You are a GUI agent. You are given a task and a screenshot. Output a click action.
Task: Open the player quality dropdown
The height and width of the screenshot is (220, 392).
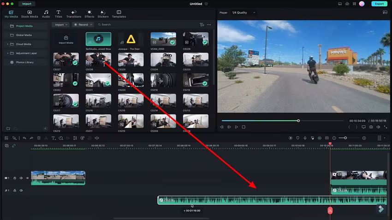pyautogui.click(x=244, y=12)
